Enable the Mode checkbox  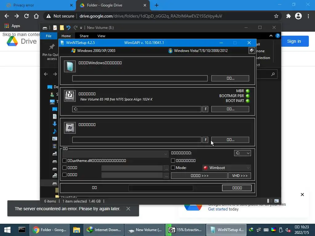(x=173, y=167)
